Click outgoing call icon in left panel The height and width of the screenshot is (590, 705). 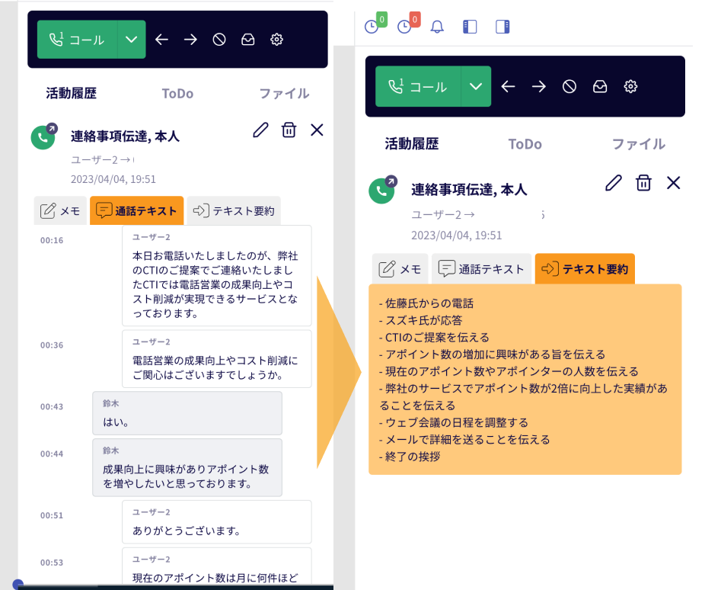coord(43,136)
